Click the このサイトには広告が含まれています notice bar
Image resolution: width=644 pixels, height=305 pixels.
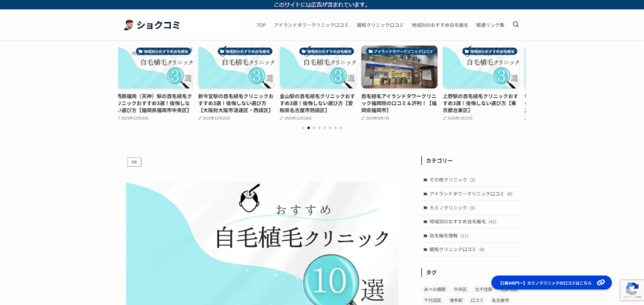coord(322,5)
